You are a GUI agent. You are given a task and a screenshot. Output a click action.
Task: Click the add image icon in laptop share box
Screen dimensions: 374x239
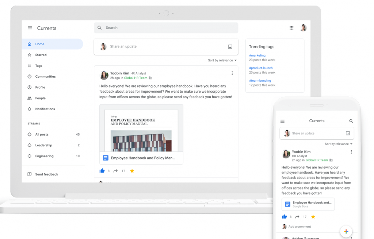[230, 47]
